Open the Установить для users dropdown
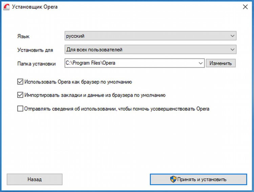254x192 pixels. click(150, 49)
